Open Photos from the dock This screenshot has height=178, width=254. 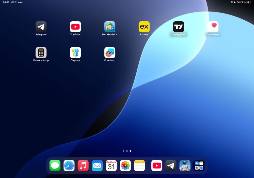pyautogui.click(x=125, y=166)
